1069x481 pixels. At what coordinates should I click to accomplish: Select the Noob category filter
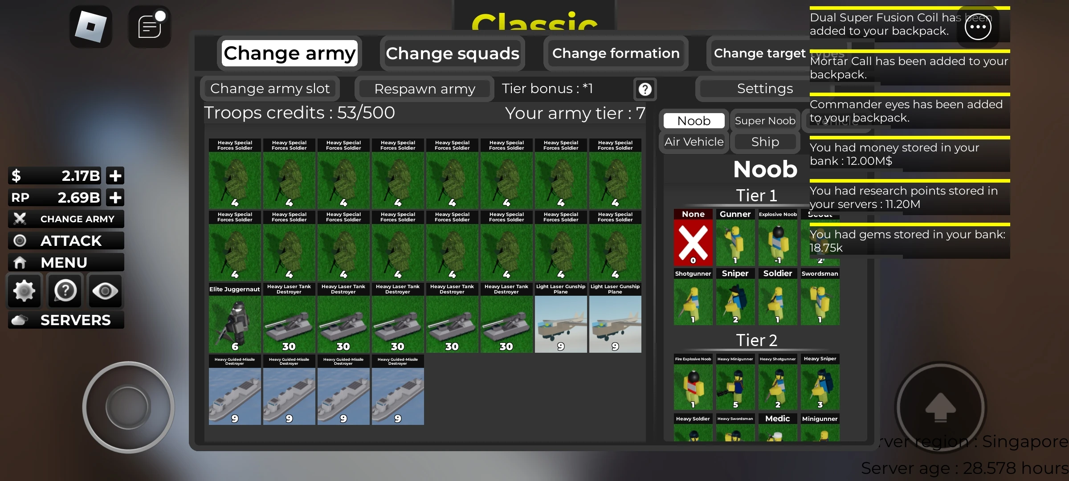pos(694,121)
